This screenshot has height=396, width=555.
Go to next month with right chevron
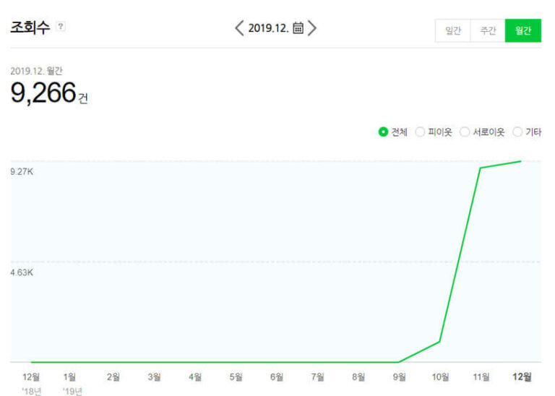tap(312, 28)
